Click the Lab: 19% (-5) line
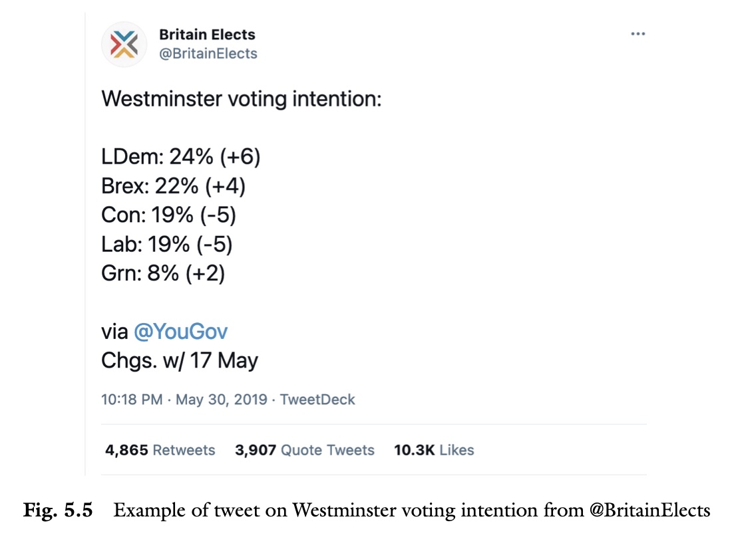 [166, 245]
